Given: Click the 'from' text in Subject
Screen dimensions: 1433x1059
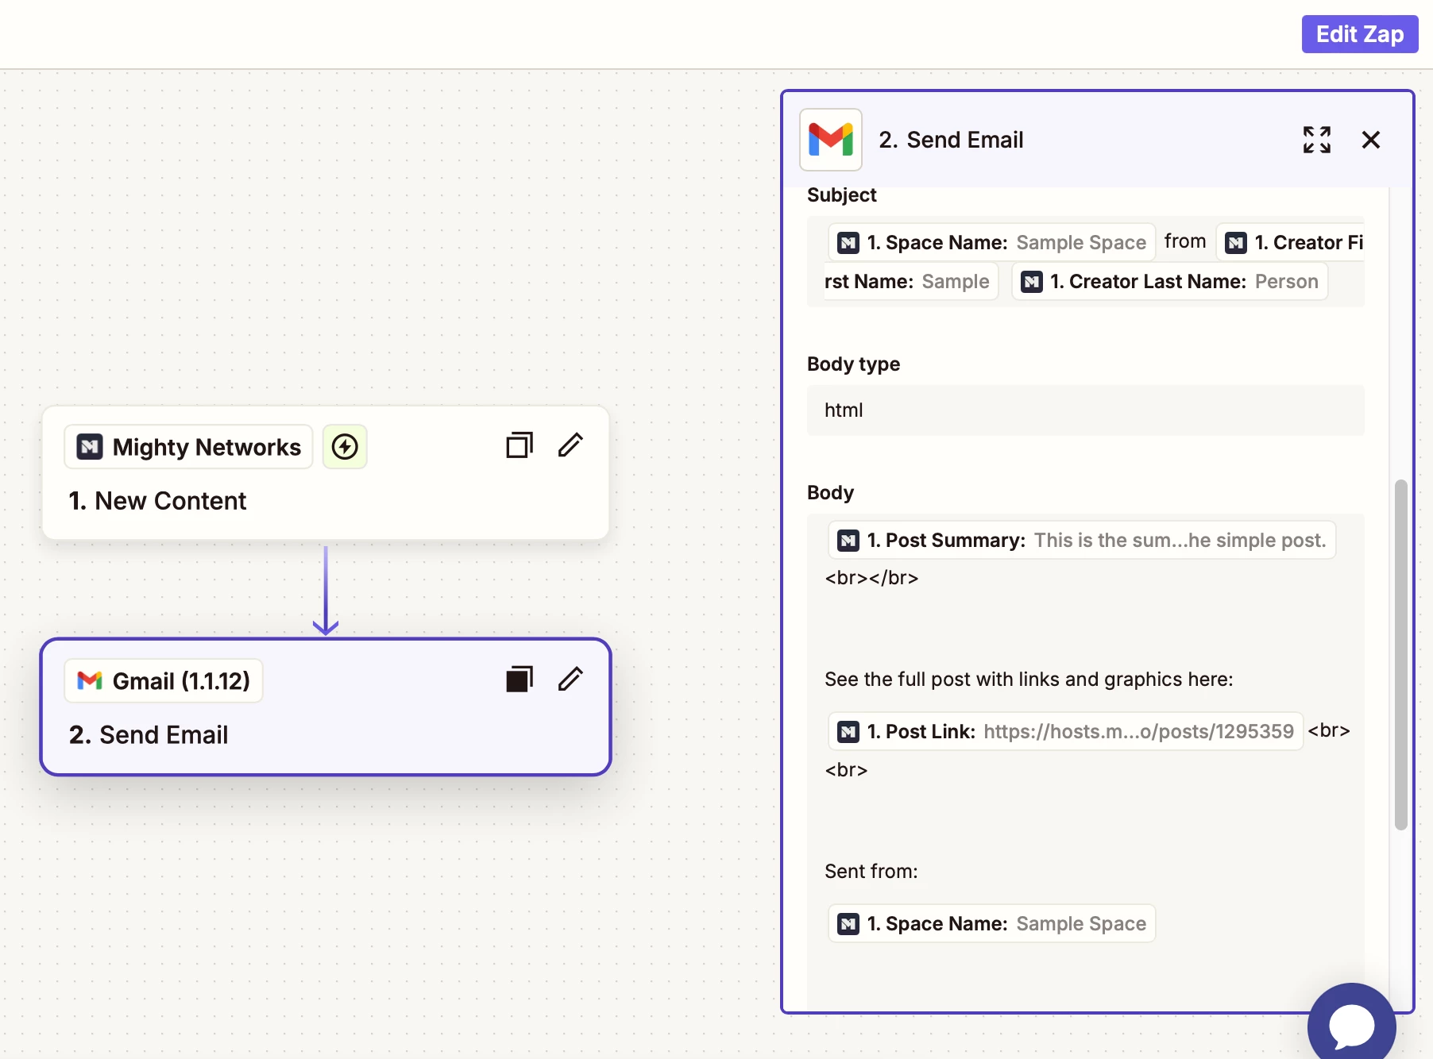Looking at the screenshot, I should point(1185,241).
